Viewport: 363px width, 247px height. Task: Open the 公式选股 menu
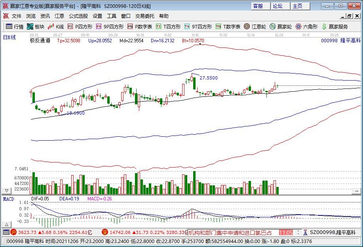click(x=78, y=16)
